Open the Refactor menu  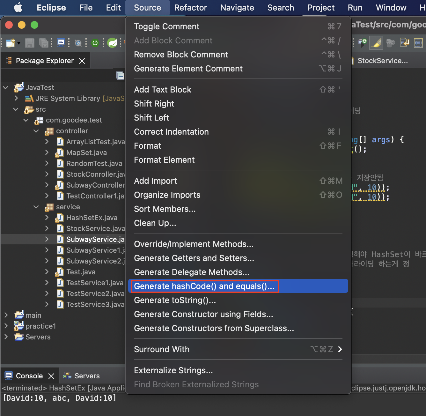click(x=190, y=8)
